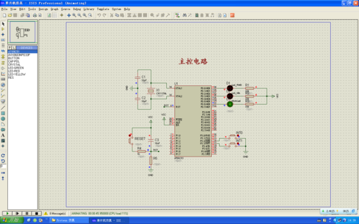This screenshot has width=359, height=224.
Task: Click the undo arrow in toolbar
Action: 99,16
